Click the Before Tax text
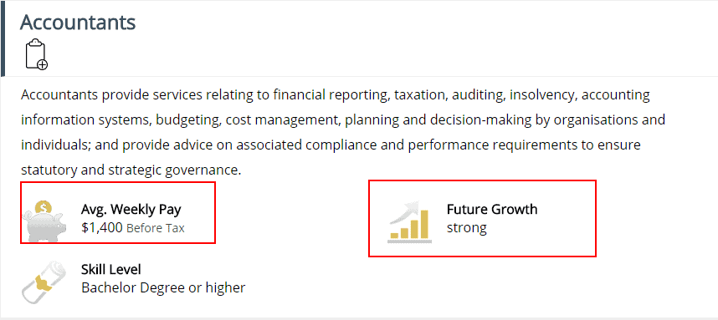 pos(155,227)
